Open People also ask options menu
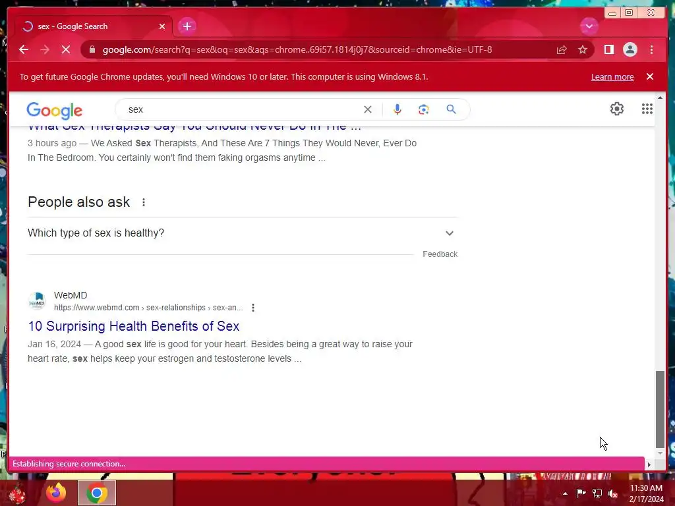675x506 pixels. tap(143, 202)
